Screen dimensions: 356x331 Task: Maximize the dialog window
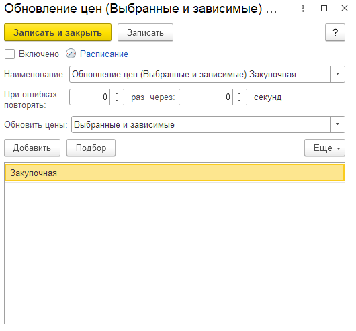(324, 9)
